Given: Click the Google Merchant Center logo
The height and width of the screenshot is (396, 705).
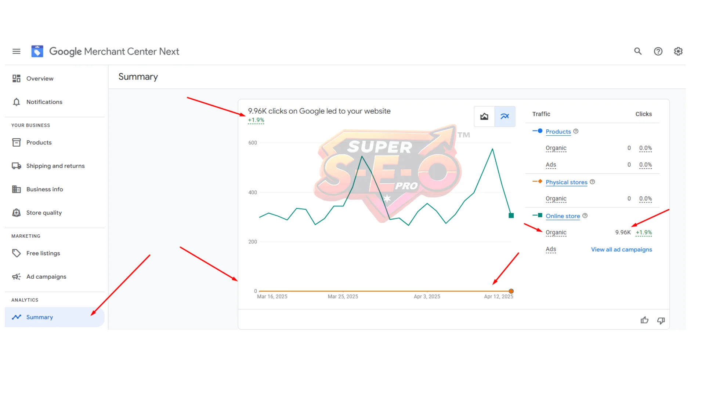Looking at the screenshot, I should pos(37,51).
